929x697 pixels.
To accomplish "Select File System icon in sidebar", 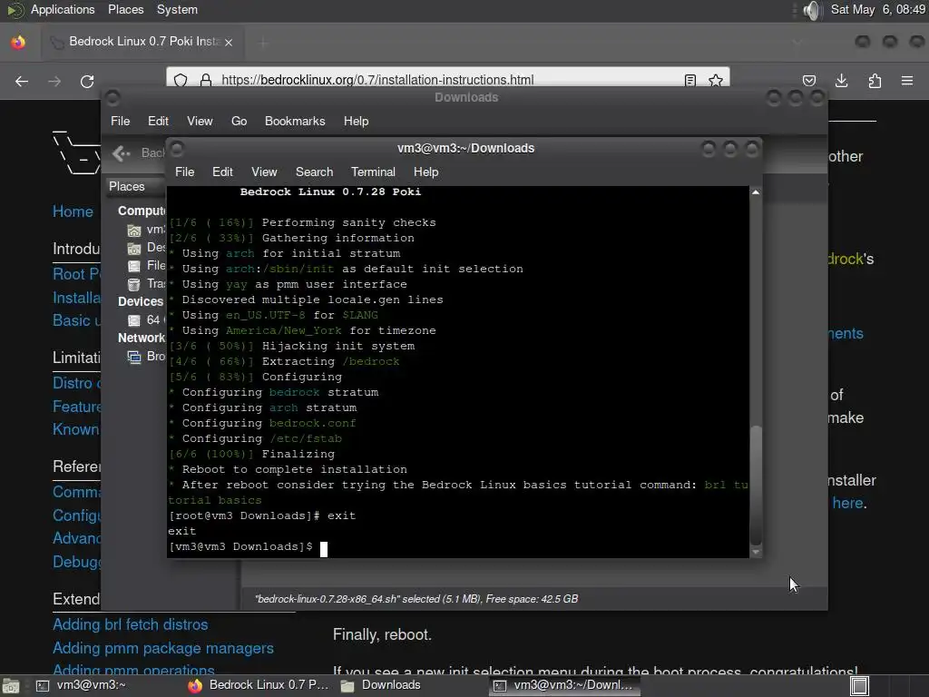I will [x=134, y=266].
